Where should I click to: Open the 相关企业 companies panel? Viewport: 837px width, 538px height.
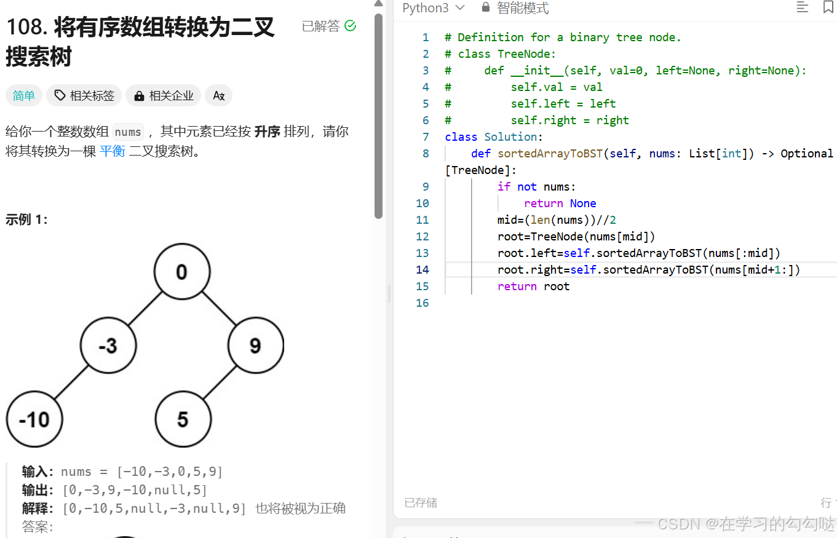pos(163,95)
